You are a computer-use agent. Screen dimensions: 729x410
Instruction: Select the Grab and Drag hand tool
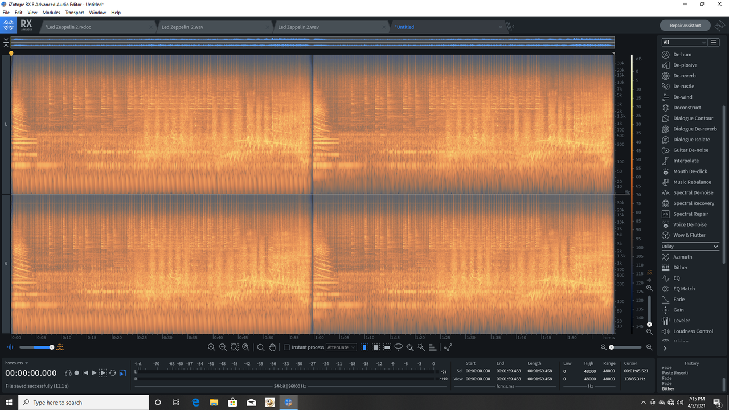(x=272, y=347)
